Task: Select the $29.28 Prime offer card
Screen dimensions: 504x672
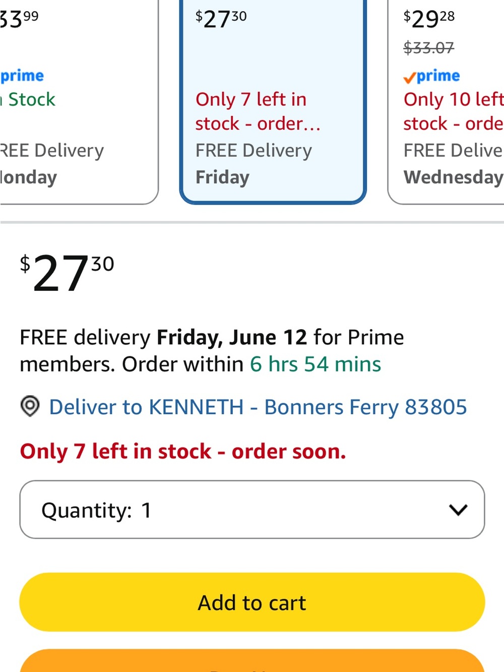Action: (x=446, y=101)
